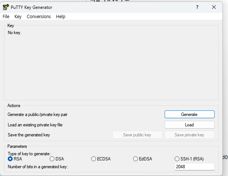Click the question mark help button
The height and width of the screenshot is (176, 228).
[197, 7]
